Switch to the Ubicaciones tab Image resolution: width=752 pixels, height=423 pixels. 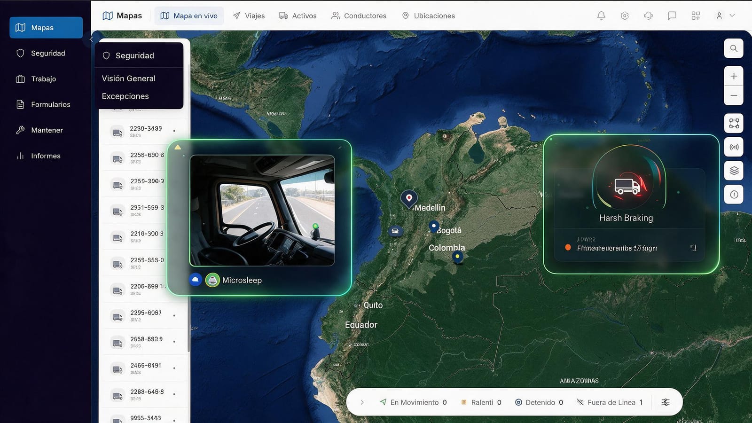[429, 16]
